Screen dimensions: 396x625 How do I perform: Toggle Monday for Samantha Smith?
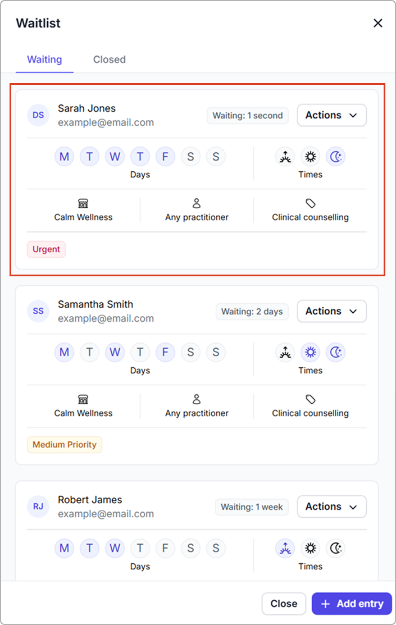[x=64, y=353]
